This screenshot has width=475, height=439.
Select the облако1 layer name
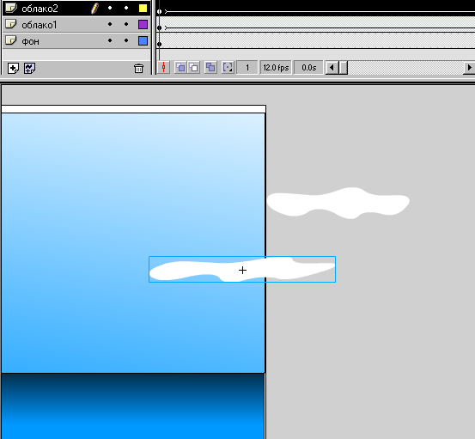click(39, 25)
